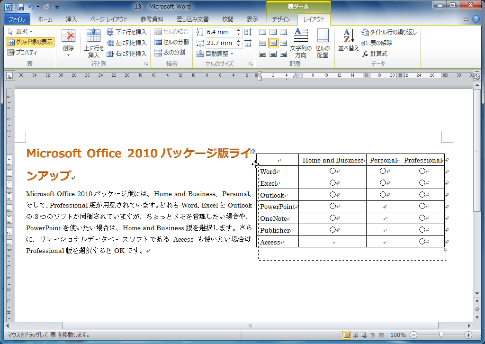
Task: Click the ruler toggle icon above the scrollbar
Action: coord(477,77)
